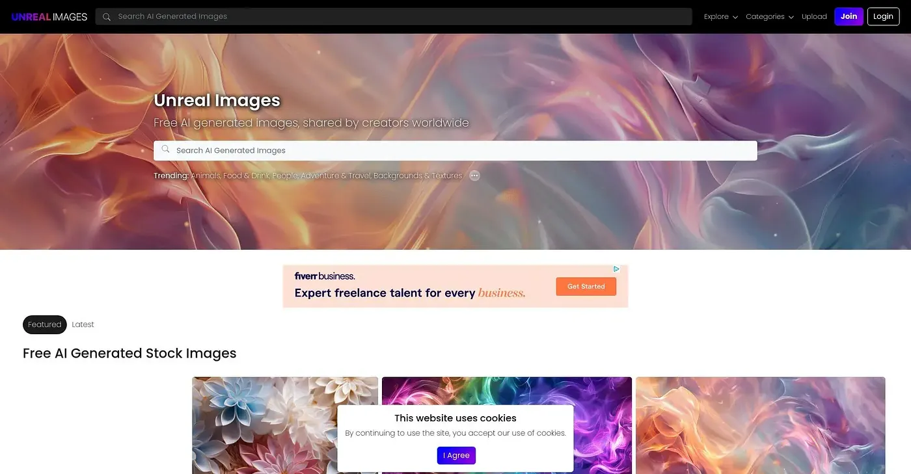Viewport: 911px width, 474px height.
Task: Focus the hero Search AI Generated Images field
Action: point(455,150)
